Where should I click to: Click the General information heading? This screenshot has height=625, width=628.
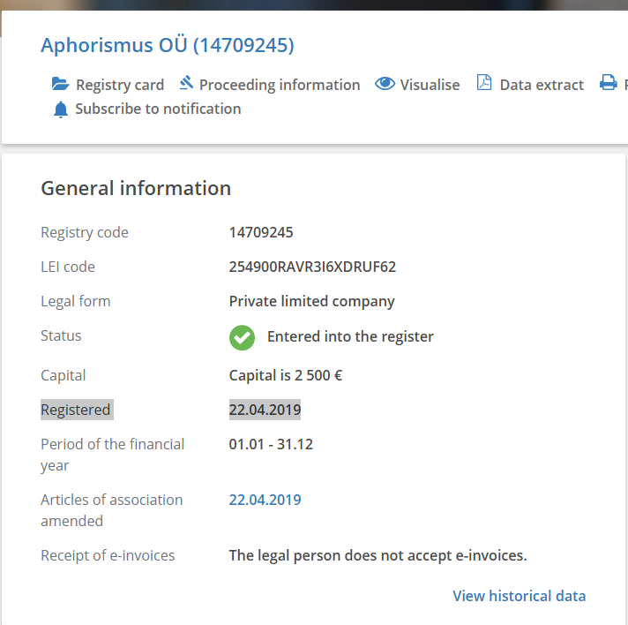point(136,188)
